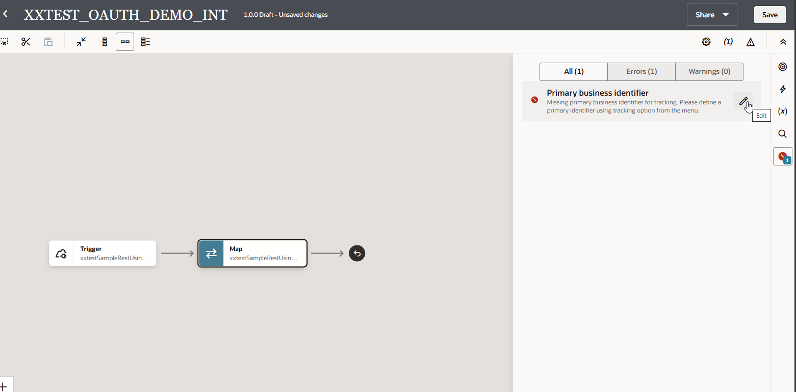The width and height of the screenshot is (796, 392).
Task: Open the business identifiers tracking panel icon
Action: point(782,66)
